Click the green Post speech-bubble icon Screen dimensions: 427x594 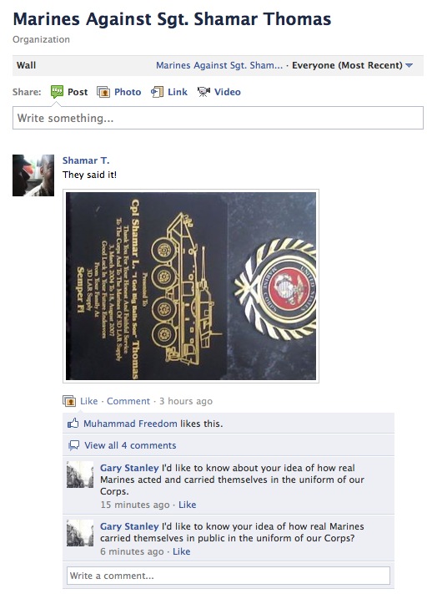click(x=57, y=92)
